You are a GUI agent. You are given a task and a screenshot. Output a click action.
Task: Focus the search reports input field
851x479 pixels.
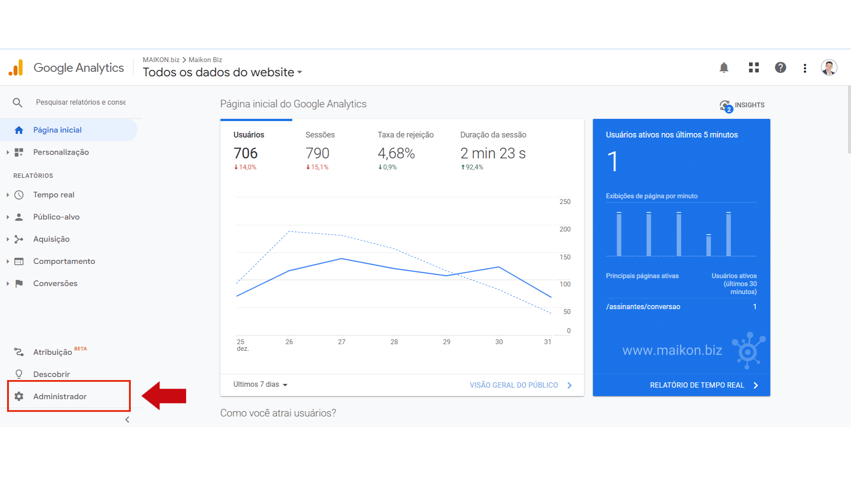[81, 102]
